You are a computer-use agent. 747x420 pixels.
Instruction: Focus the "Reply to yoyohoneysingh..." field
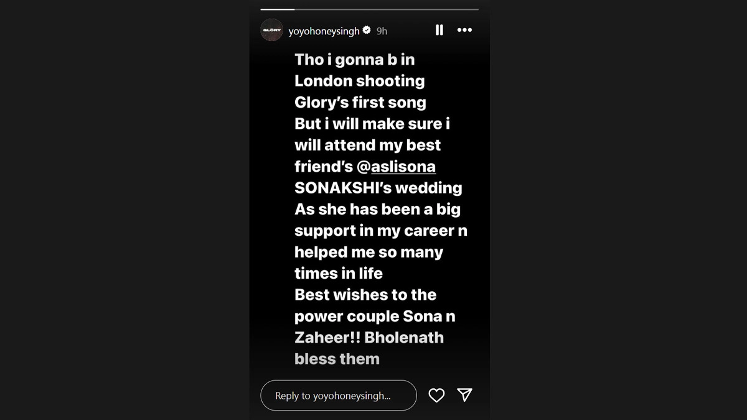[338, 396]
